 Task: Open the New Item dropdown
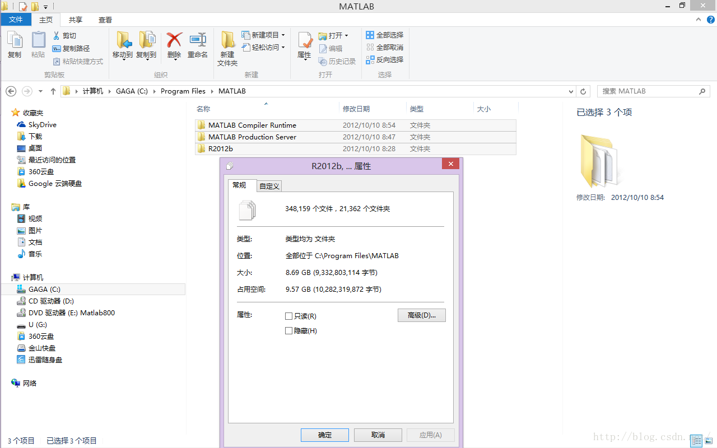coord(282,34)
